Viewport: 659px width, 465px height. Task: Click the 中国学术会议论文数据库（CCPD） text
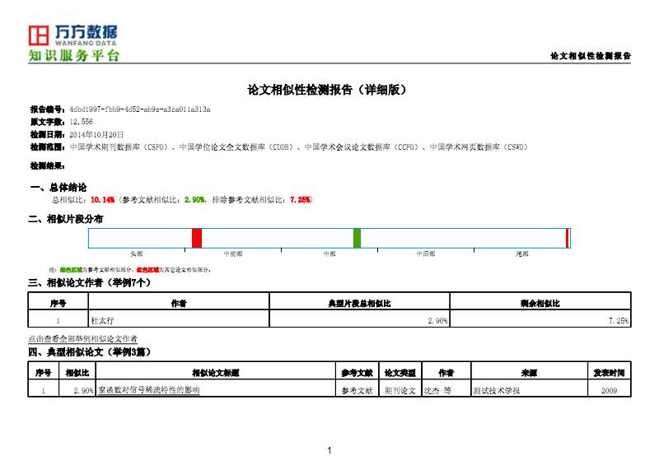point(362,147)
